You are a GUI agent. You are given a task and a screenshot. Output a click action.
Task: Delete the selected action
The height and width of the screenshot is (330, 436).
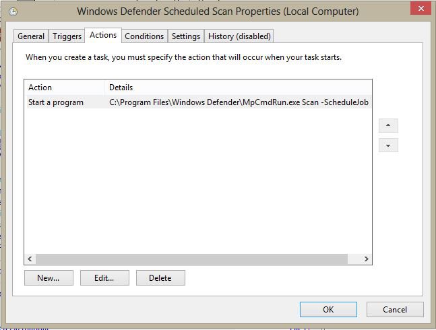[x=160, y=277]
